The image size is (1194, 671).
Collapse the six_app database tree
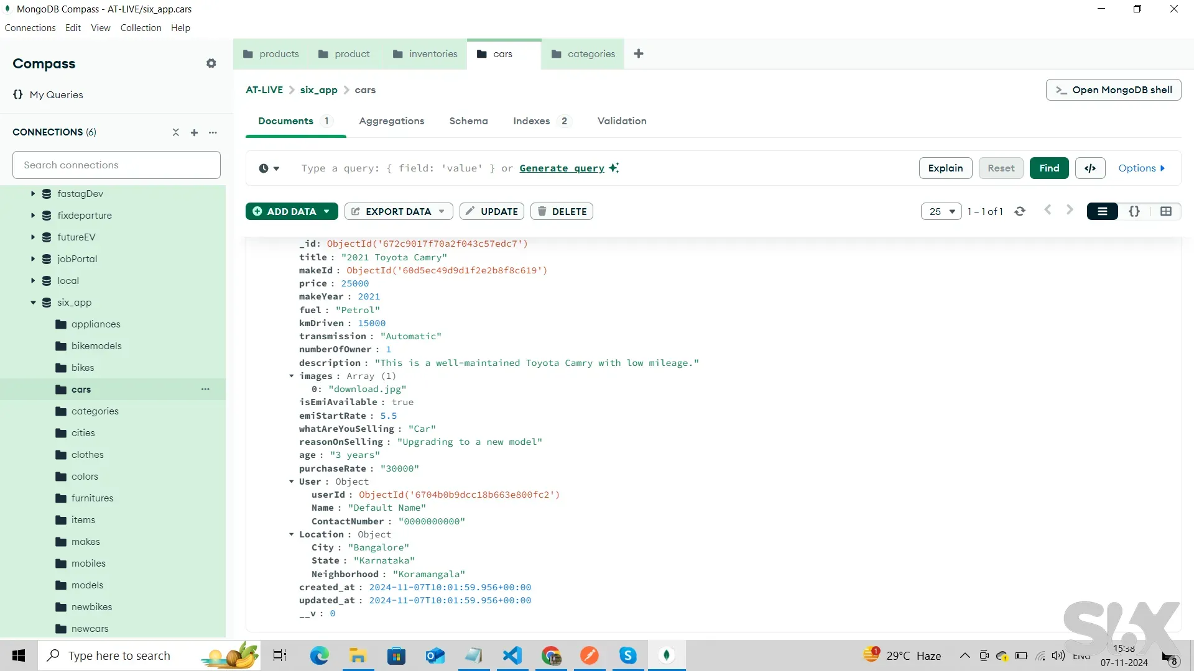[x=33, y=303]
